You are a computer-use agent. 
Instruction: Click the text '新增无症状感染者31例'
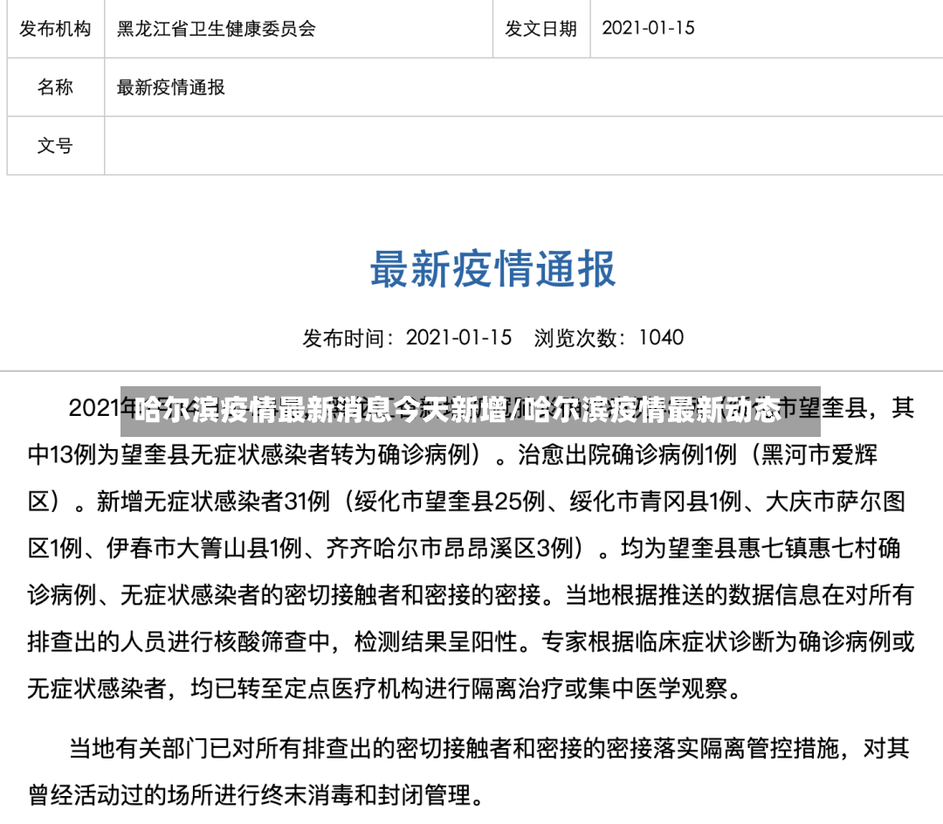coord(214,502)
